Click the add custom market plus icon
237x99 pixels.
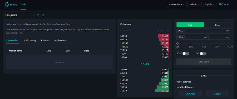click(43, 15)
